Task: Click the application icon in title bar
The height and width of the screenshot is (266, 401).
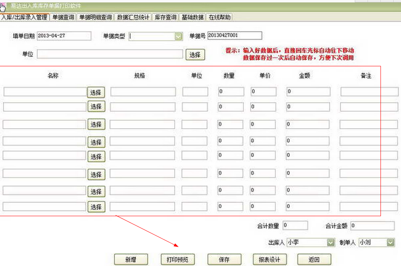Action: click(3, 6)
